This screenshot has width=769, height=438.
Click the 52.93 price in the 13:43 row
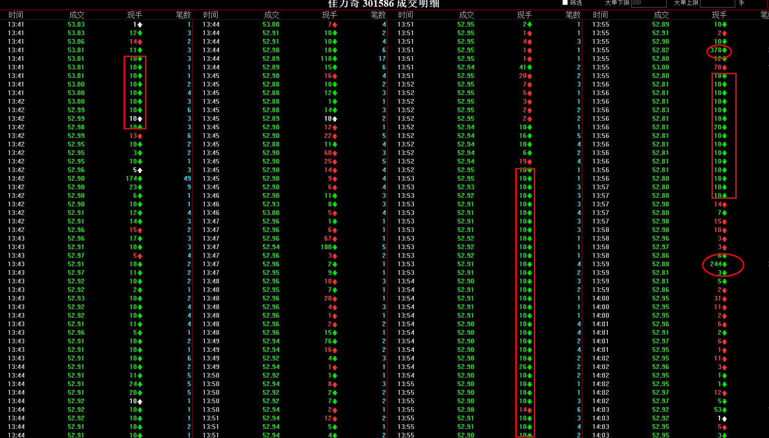[x=76, y=299]
